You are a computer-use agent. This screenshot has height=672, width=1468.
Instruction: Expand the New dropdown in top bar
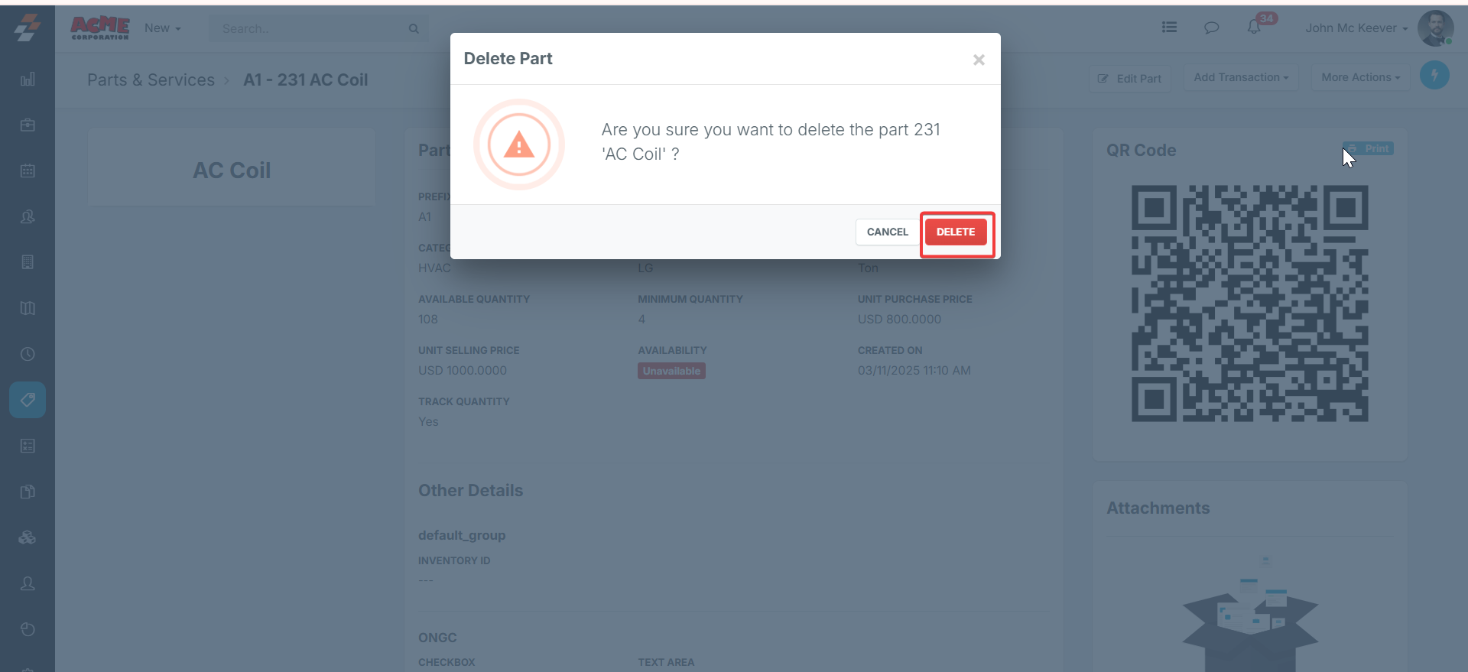162,28
